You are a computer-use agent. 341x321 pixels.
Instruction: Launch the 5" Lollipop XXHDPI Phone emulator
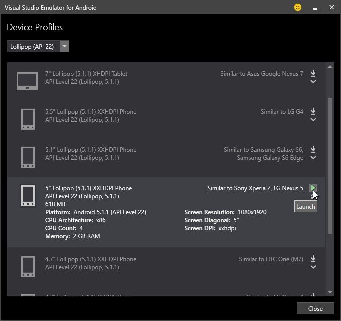point(313,188)
